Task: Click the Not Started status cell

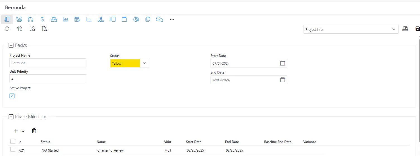Action: coord(50,150)
